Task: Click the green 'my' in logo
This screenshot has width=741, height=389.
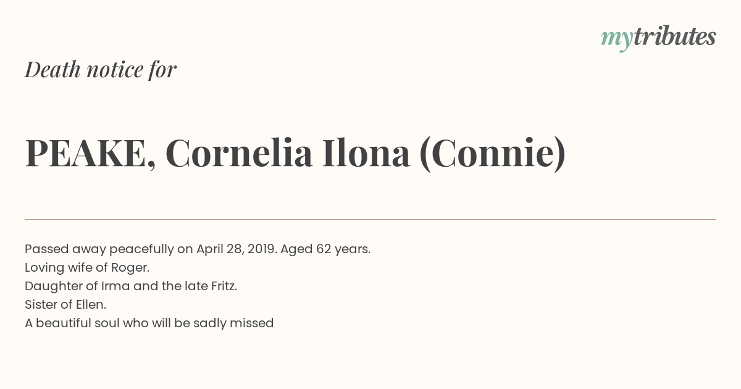Action: pyautogui.click(x=617, y=40)
